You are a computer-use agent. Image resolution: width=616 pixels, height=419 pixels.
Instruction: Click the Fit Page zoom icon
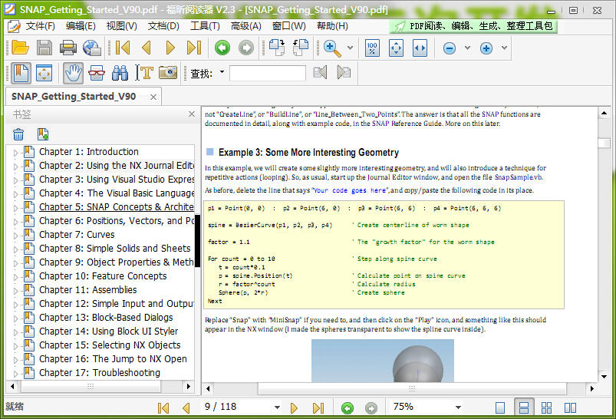396,48
